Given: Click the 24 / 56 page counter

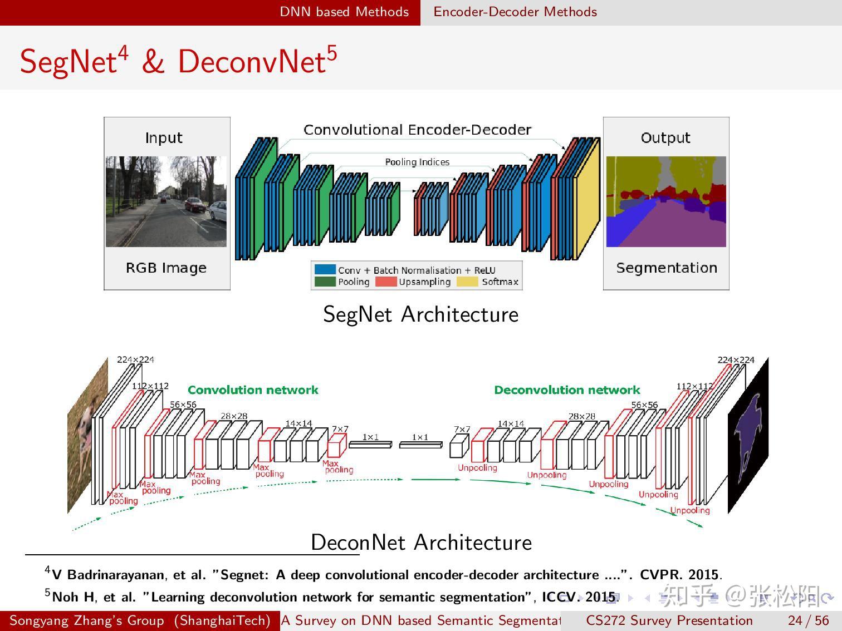Looking at the screenshot, I should pos(808,620).
